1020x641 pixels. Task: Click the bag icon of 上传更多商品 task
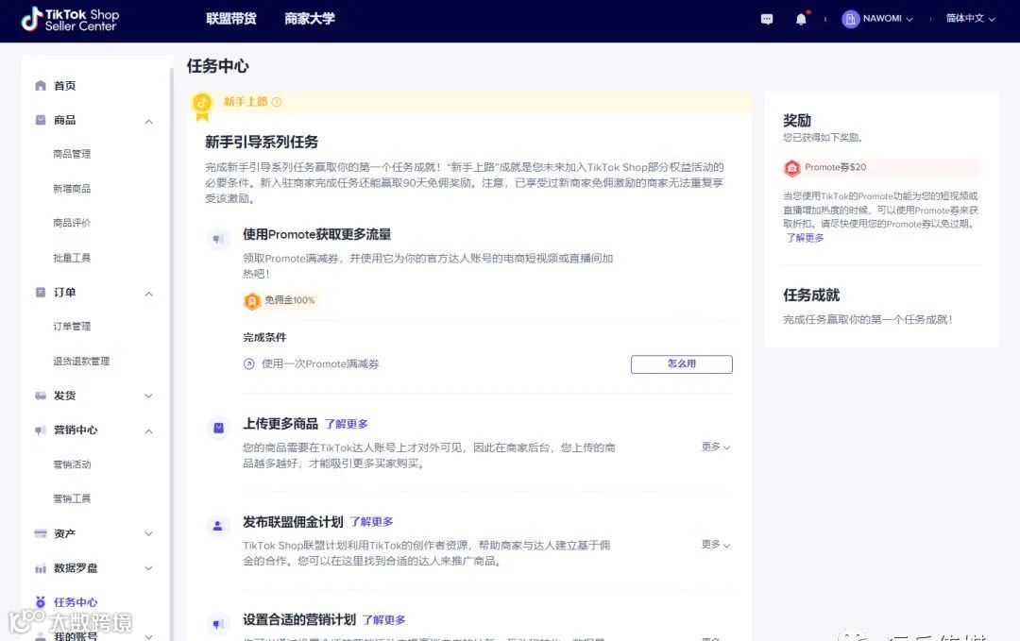(218, 428)
